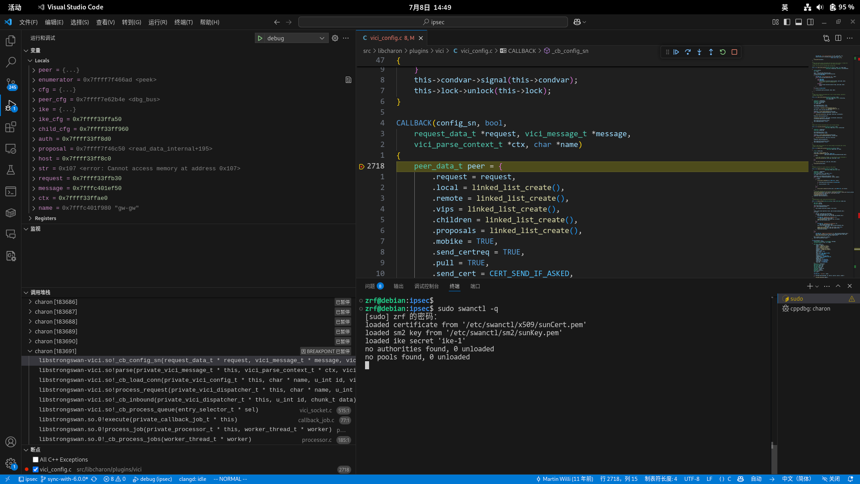Click Step Out in the debug toolbar
This screenshot has width=860, height=484.
click(x=711, y=52)
